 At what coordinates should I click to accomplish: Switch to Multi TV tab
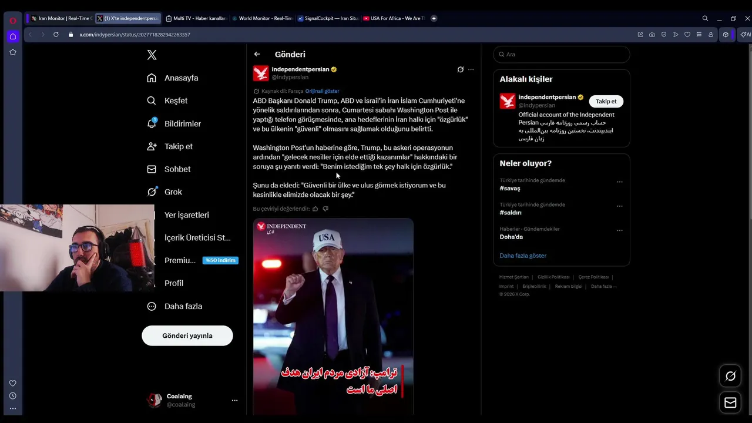pyautogui.click(x=196, y=18)
